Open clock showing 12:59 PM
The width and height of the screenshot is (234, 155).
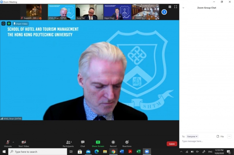point(219,152)
